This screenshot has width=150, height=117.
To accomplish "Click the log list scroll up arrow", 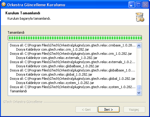I will (x=139, y=46).
